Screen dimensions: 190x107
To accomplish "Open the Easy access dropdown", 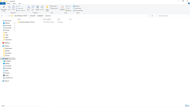I will [x=54, y=8].
